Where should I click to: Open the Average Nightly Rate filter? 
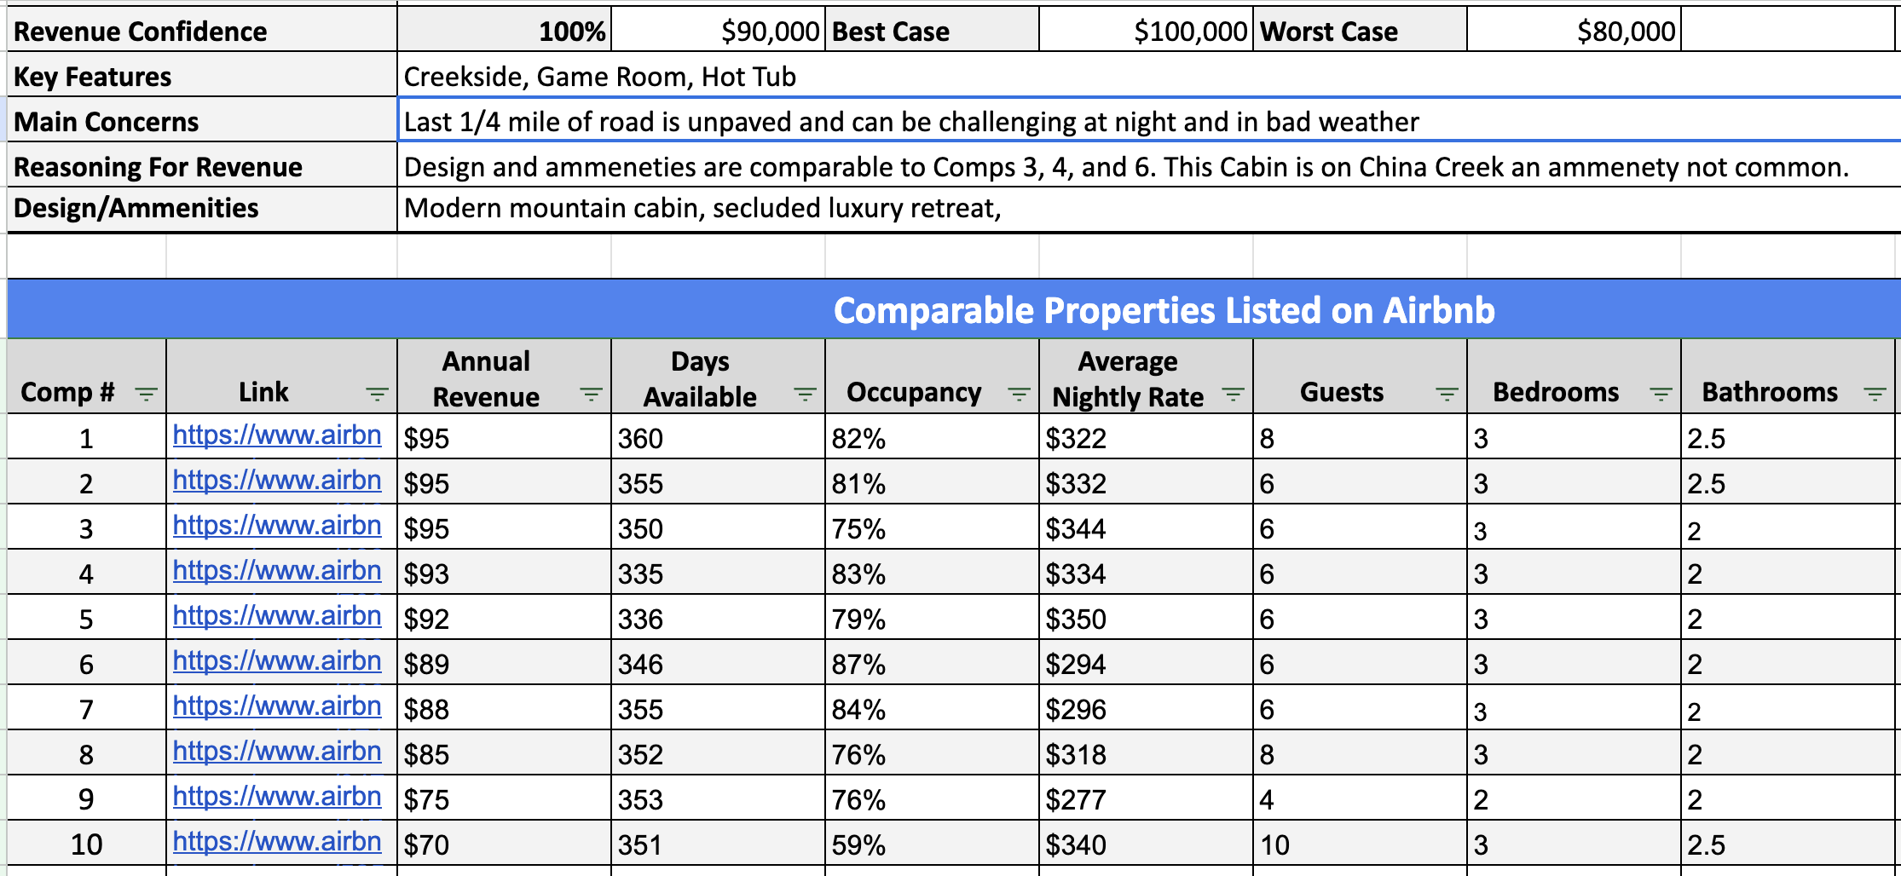tap(1233, 393)
